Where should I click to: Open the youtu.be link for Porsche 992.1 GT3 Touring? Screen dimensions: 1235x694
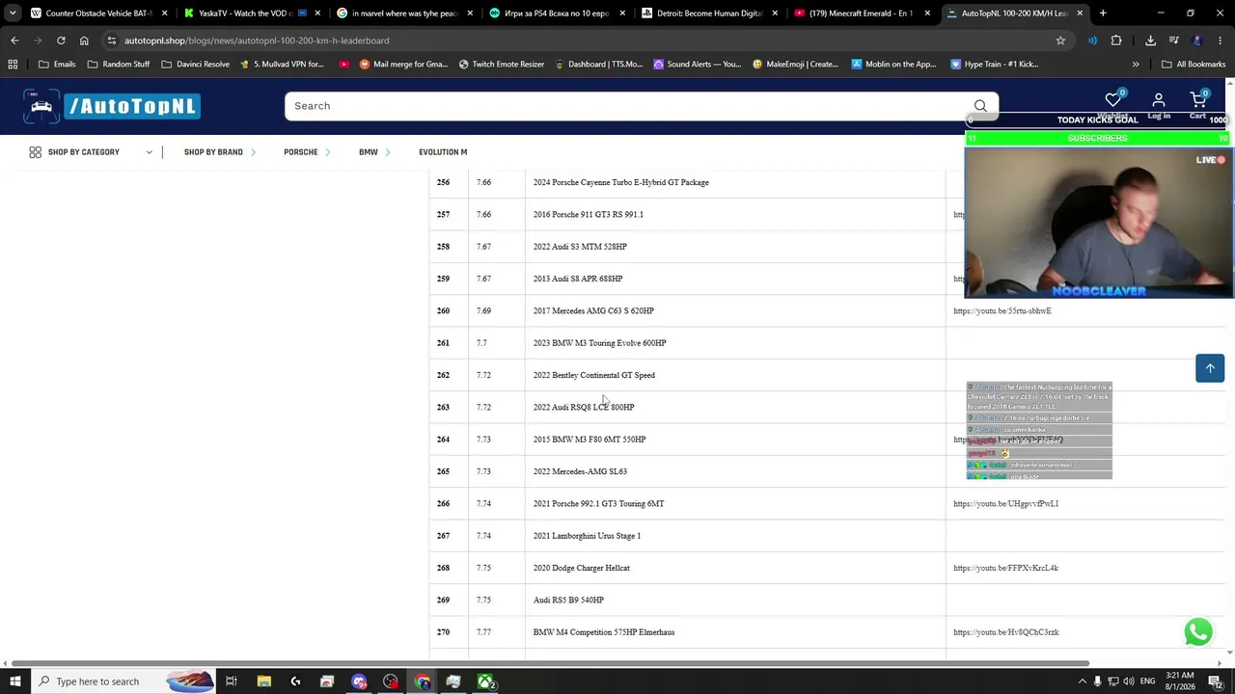click(x=1005, y=504)
